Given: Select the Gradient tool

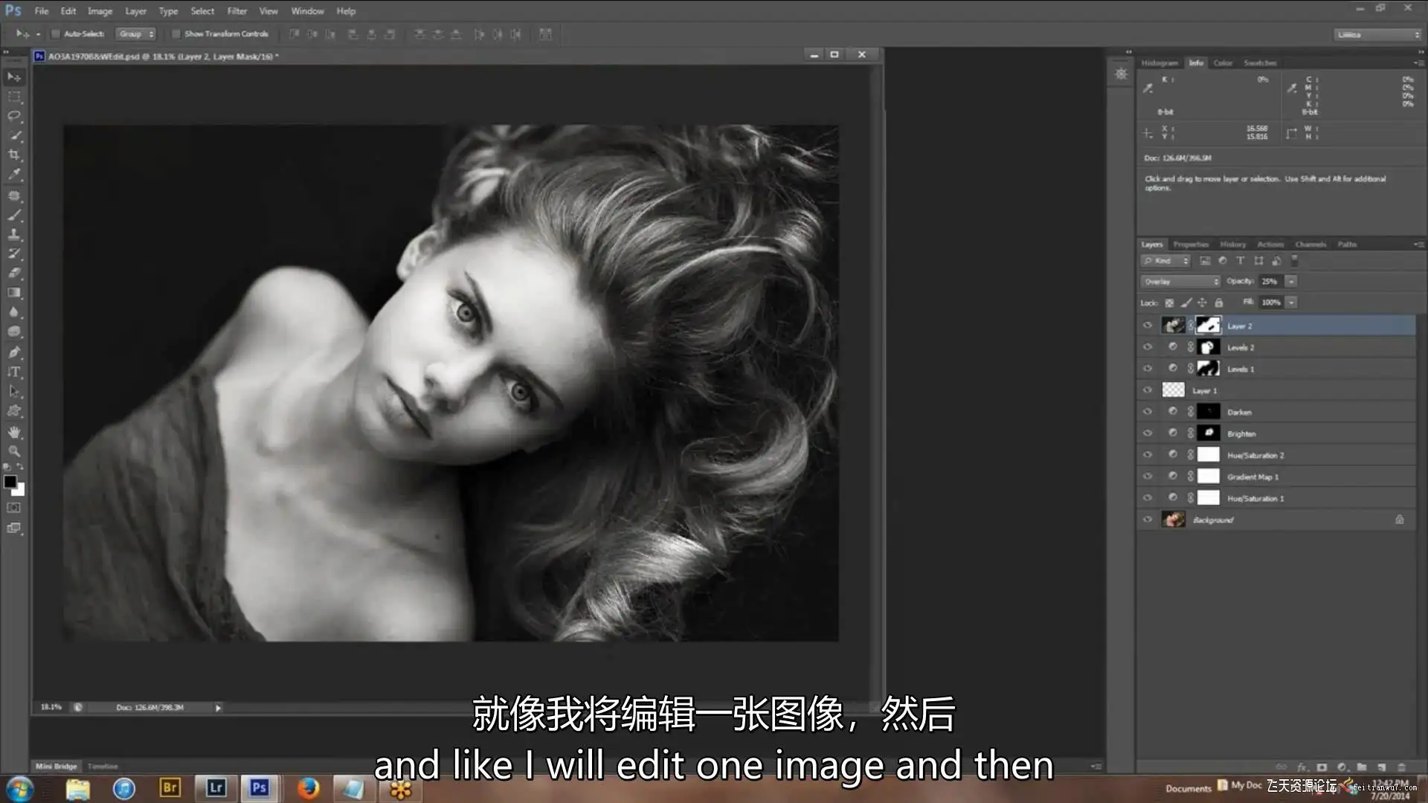Looking at the screenshot, I should point(14,292).
